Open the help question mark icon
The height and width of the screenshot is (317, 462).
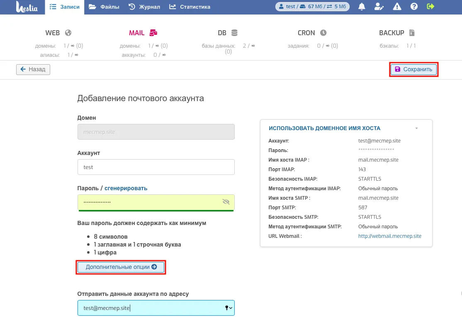pos(414,7)
